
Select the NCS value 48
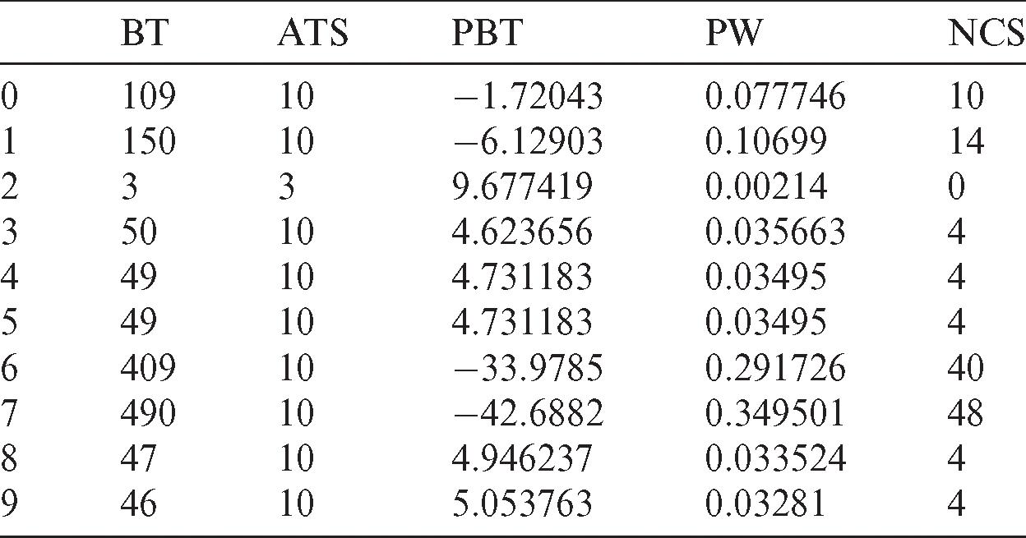(x=965, y=414)
